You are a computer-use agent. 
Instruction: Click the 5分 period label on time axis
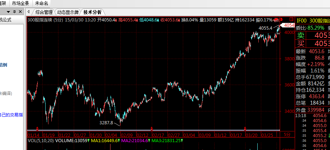(x=287, y=134)
